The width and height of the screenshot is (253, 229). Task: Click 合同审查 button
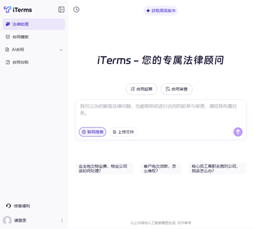coord(176,89)
